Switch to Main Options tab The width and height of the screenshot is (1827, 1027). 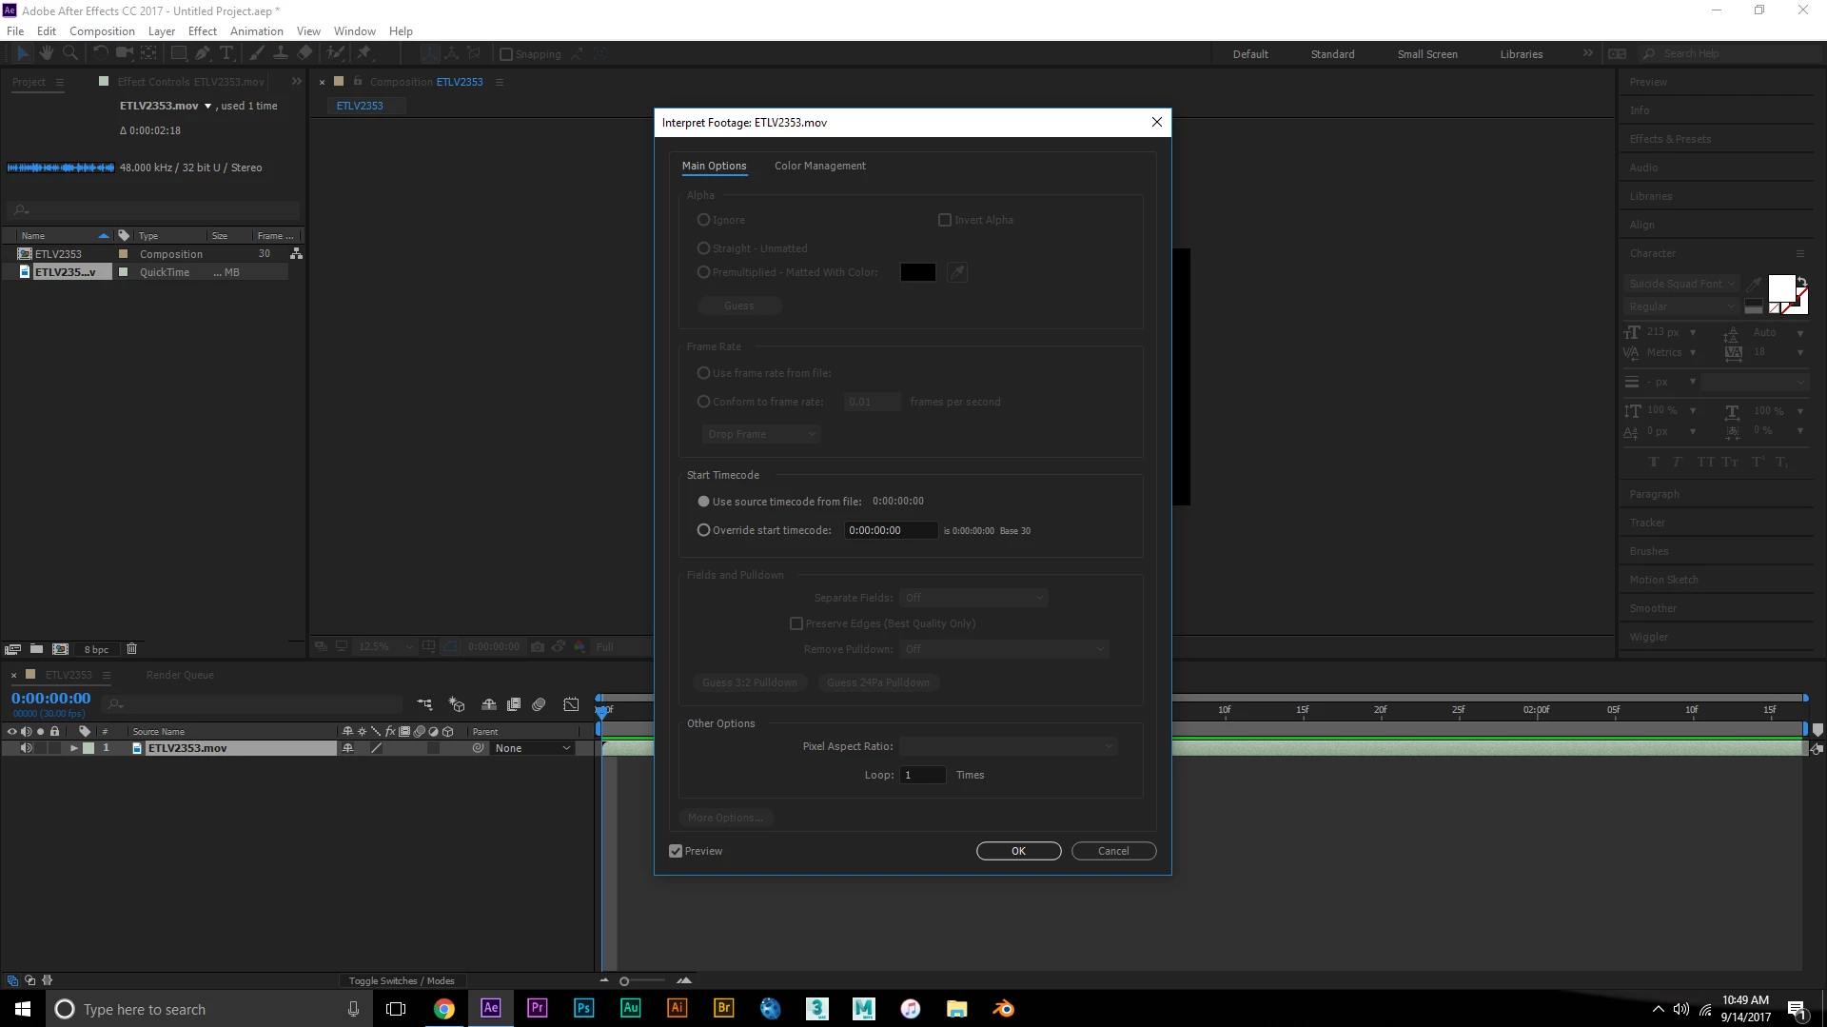[x=714, y=166]
